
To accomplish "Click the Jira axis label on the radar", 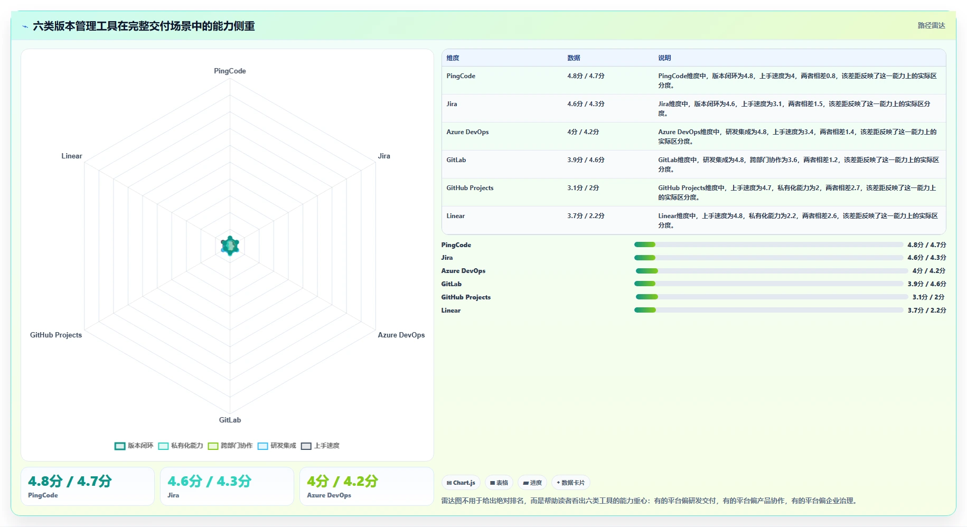I will [x=384, y=156].
